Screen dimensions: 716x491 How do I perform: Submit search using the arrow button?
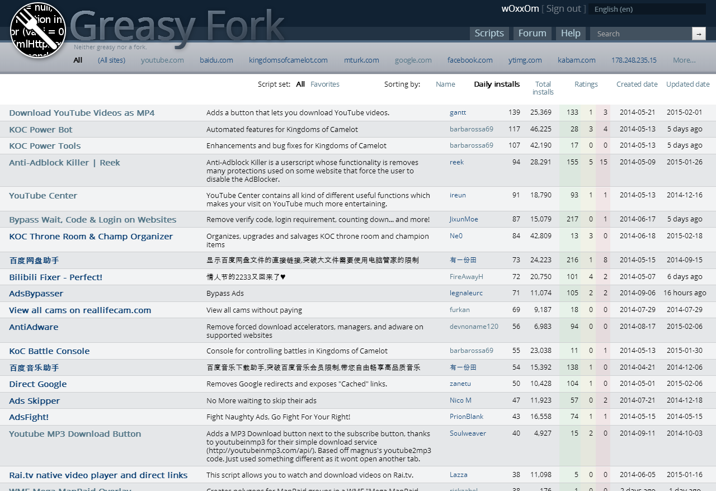tap(699, 34)
